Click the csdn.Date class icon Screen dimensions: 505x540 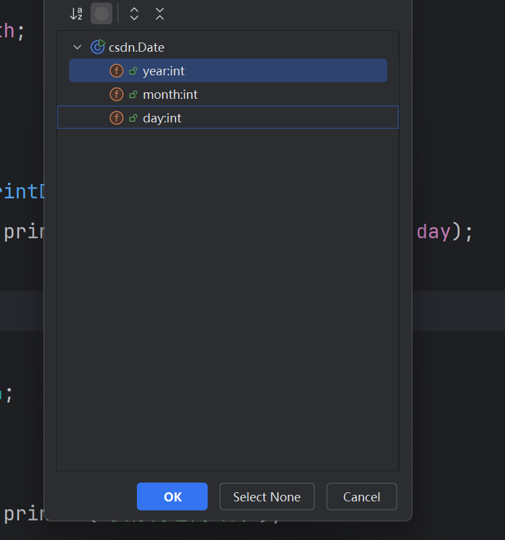pyautogui.click(x=98, y=47)
